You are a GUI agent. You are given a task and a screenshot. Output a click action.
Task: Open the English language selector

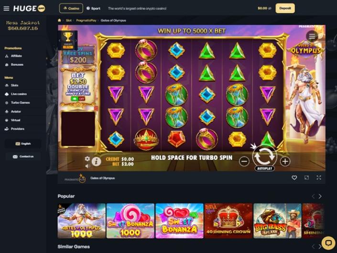coord(23,144)
